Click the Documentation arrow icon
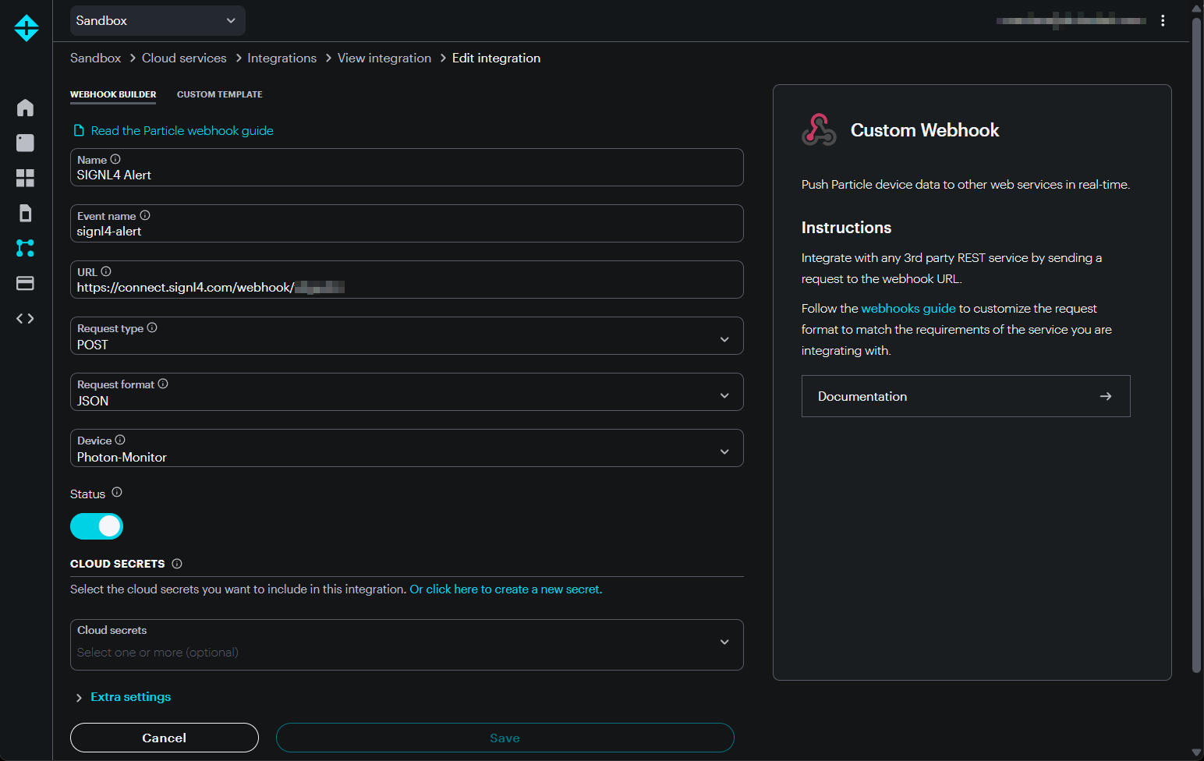 click(1106, 396)
